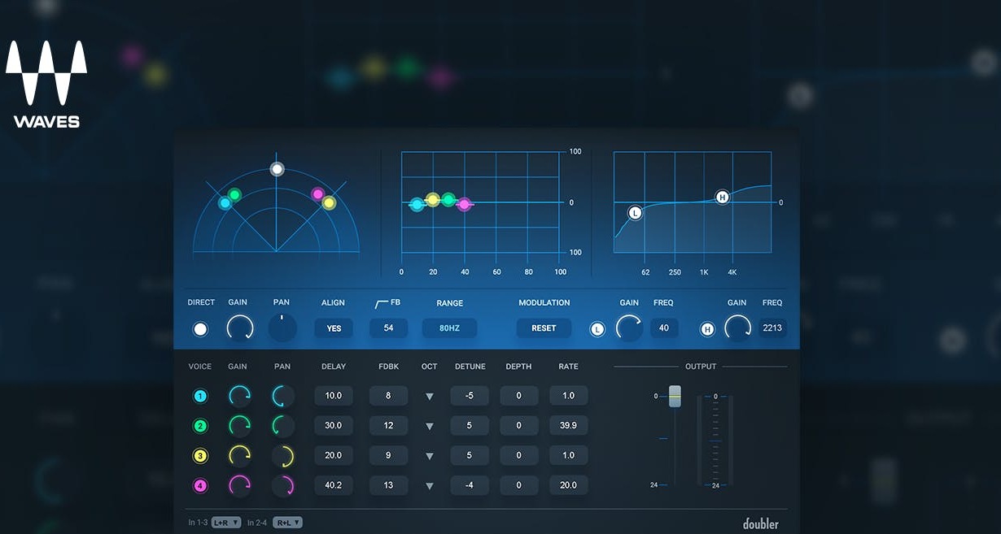Click the FB value field 54

click(388, 328)
